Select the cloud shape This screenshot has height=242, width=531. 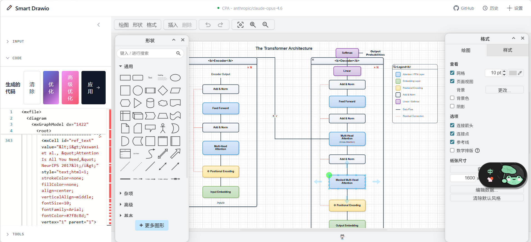point(163,103)
